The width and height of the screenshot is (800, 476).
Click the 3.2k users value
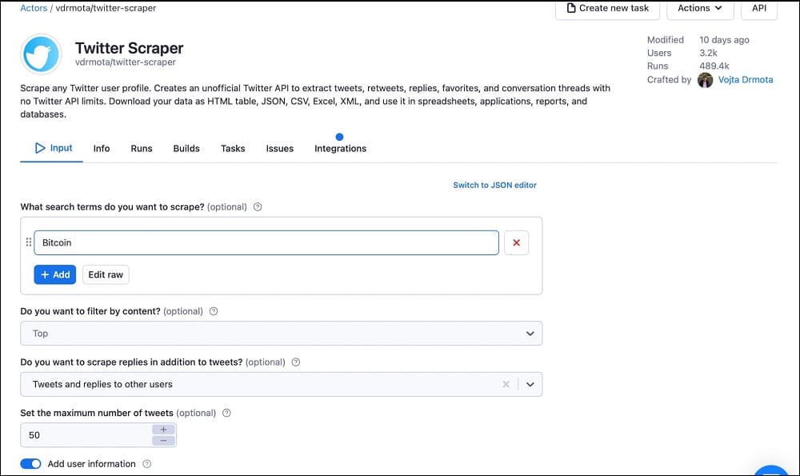tap(708, 53)
